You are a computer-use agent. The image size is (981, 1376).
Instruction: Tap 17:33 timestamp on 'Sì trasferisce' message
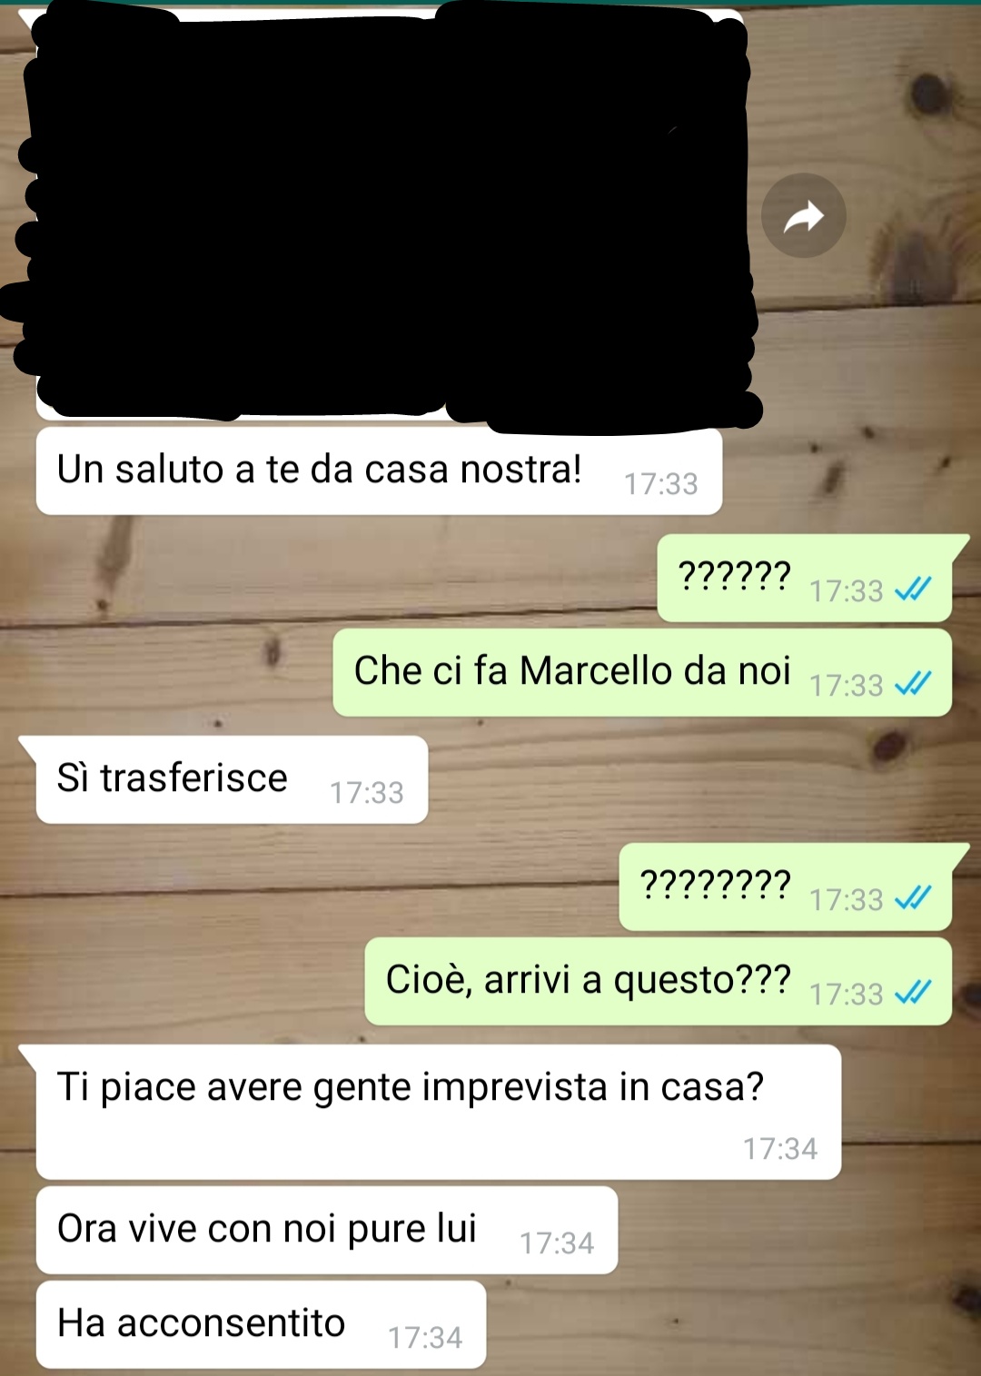pos(367,793)
